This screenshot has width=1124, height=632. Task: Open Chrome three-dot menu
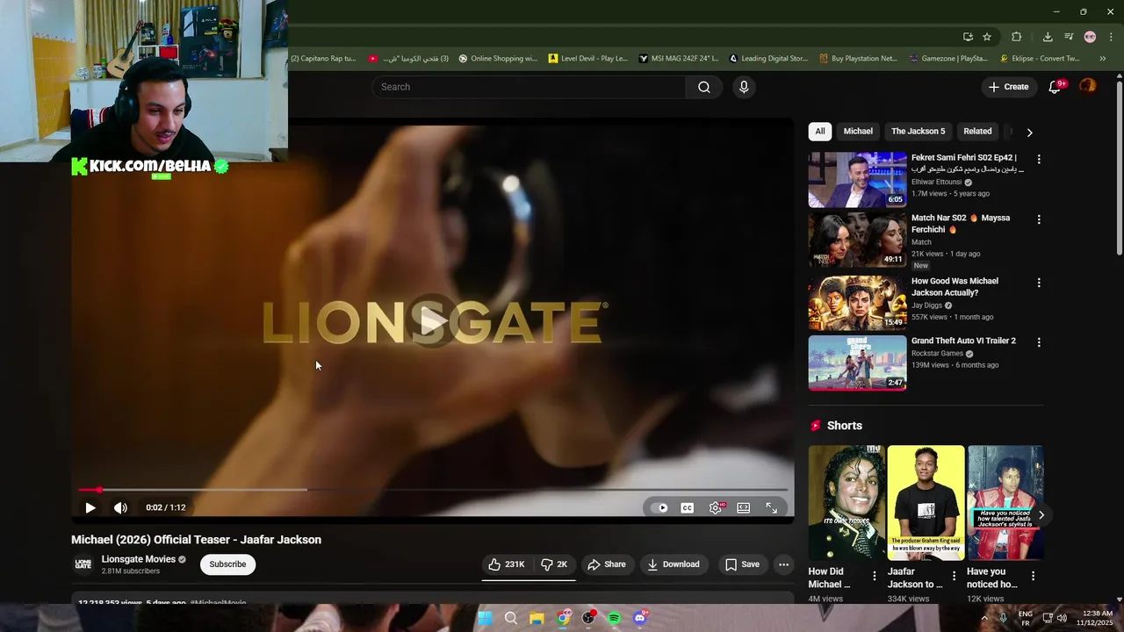click(1111, 37)
